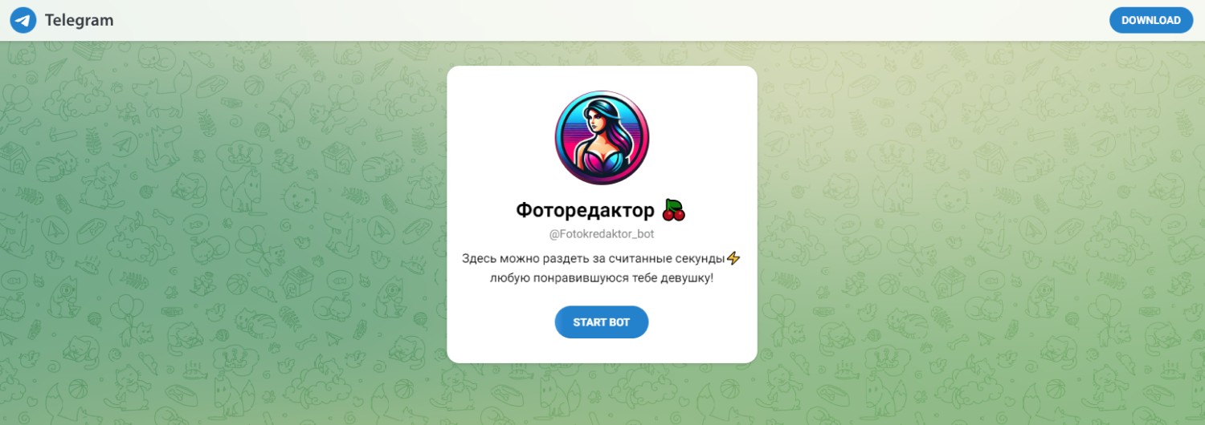This screenshot has width=1205, height=425.
Task: Click the cherry emoji beside the title
Action: tap(673, 211)
